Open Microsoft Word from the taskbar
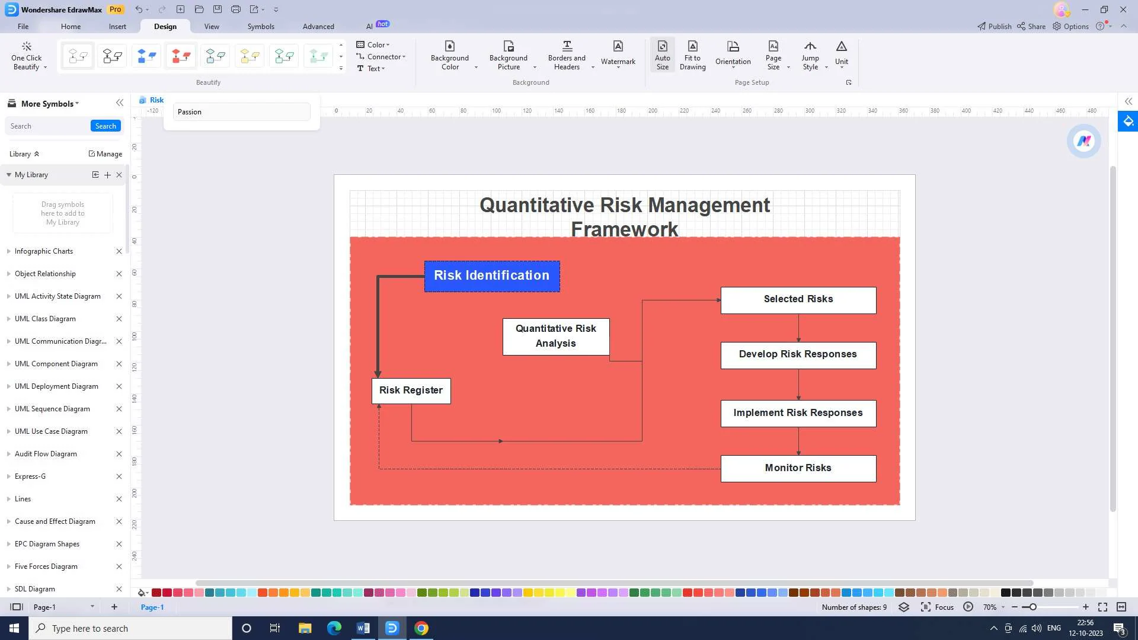 click(363, 628)
